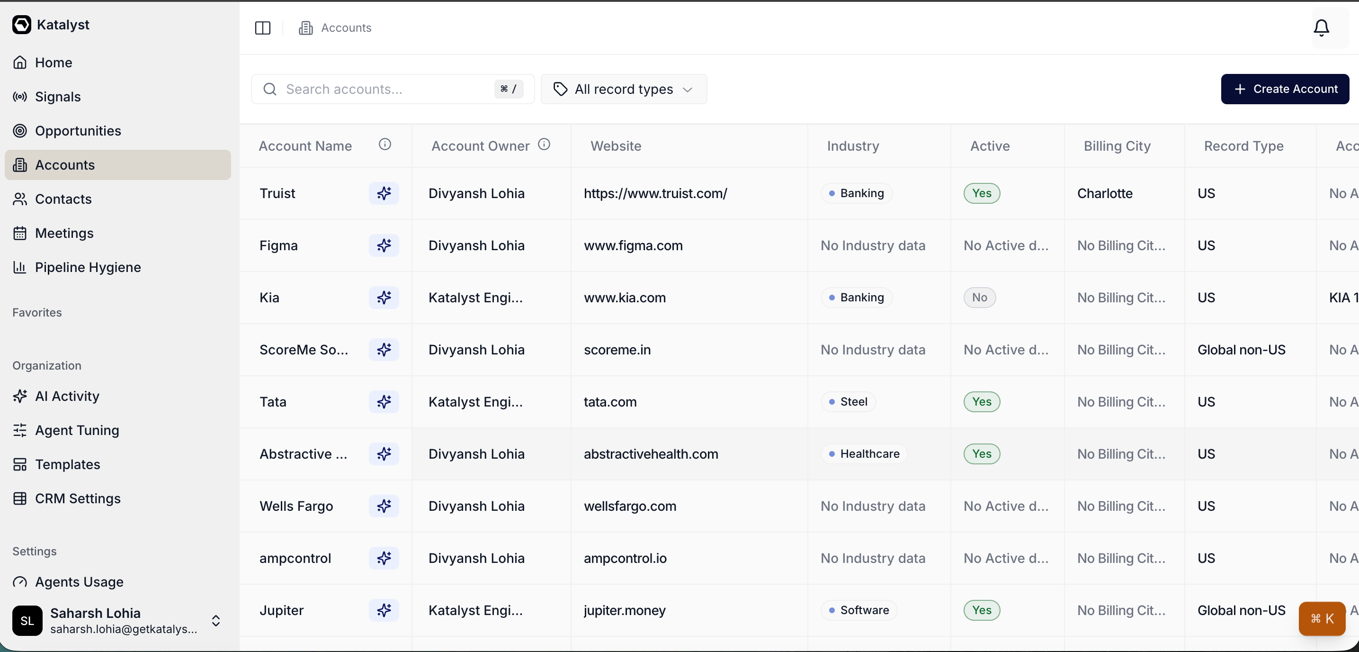Viewport: 1359px width, 652px height.
Task: Open AI Activity page
Action: pyautogui.click(x=117, y=397)
